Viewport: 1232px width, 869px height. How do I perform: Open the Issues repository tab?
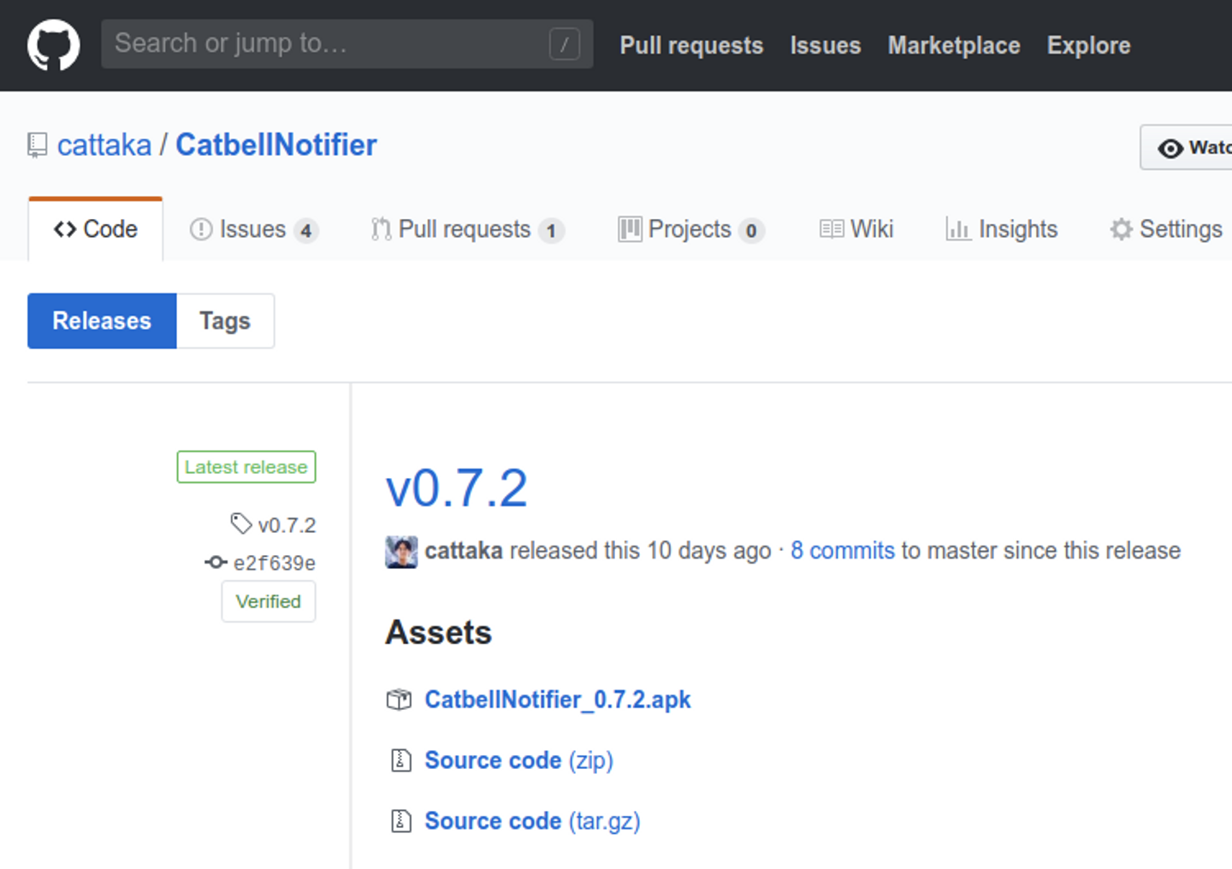(253, 229)
